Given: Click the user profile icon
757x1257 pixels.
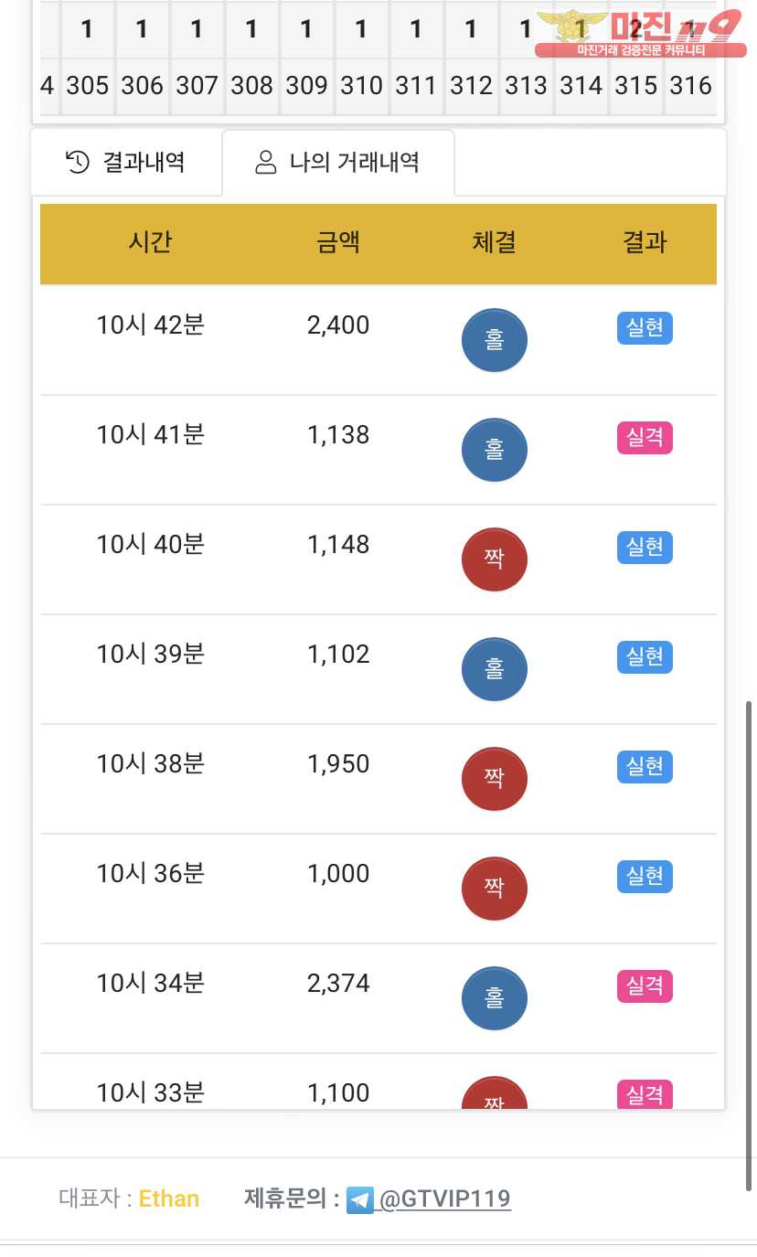Looking at the screenshot, I should [266, 163].
